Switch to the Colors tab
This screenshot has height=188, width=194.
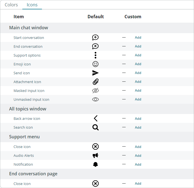11,5
